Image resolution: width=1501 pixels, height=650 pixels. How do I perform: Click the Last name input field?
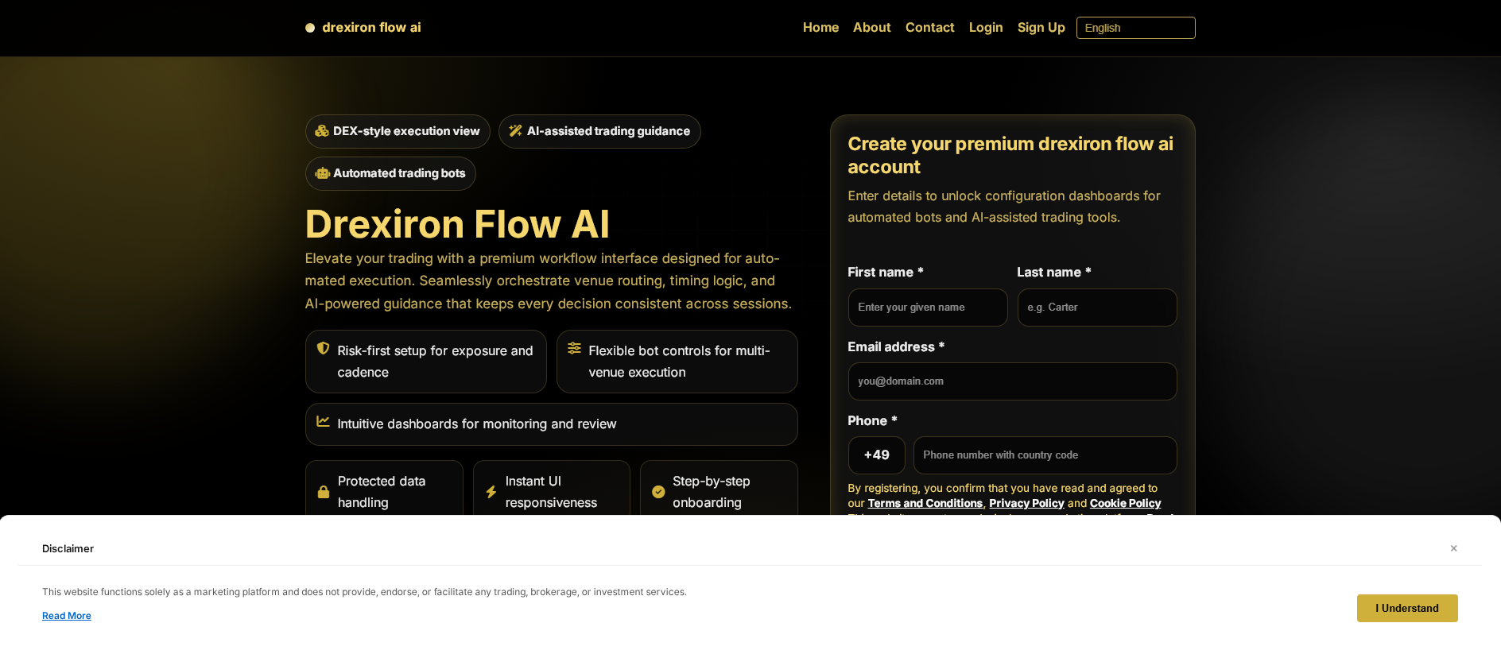[1097, 308]
